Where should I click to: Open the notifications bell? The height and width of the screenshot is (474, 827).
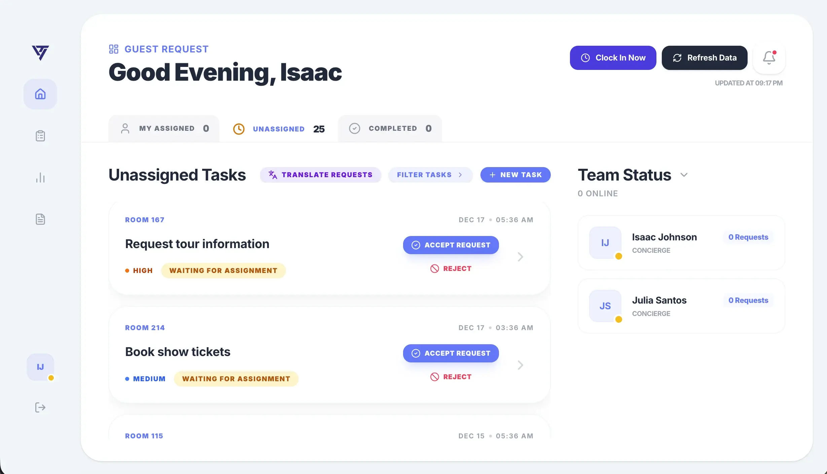pos(769,58)
